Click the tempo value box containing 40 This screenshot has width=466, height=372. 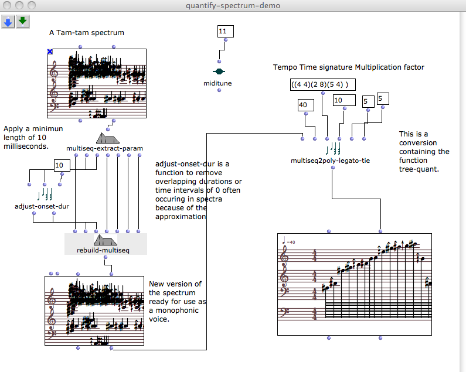pyautogui.click(x=304, y=105)
